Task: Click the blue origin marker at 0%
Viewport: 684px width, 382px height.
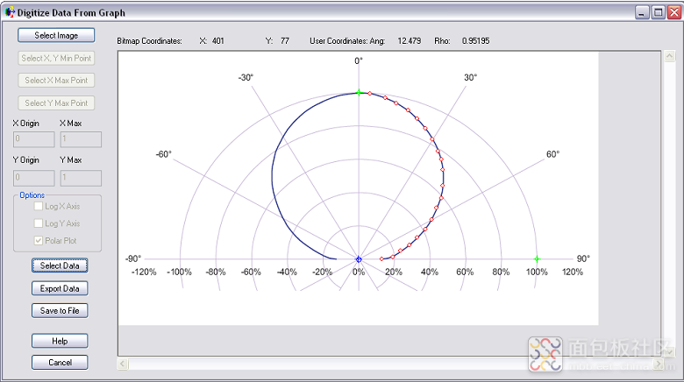Action: point(359,259)
